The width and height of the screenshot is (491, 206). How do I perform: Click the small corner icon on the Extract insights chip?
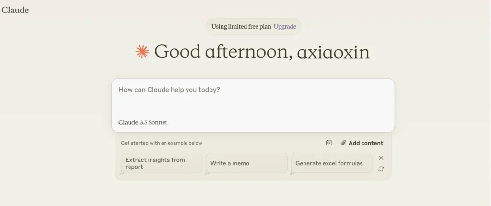pyautogui.click(x=122, y=172)
